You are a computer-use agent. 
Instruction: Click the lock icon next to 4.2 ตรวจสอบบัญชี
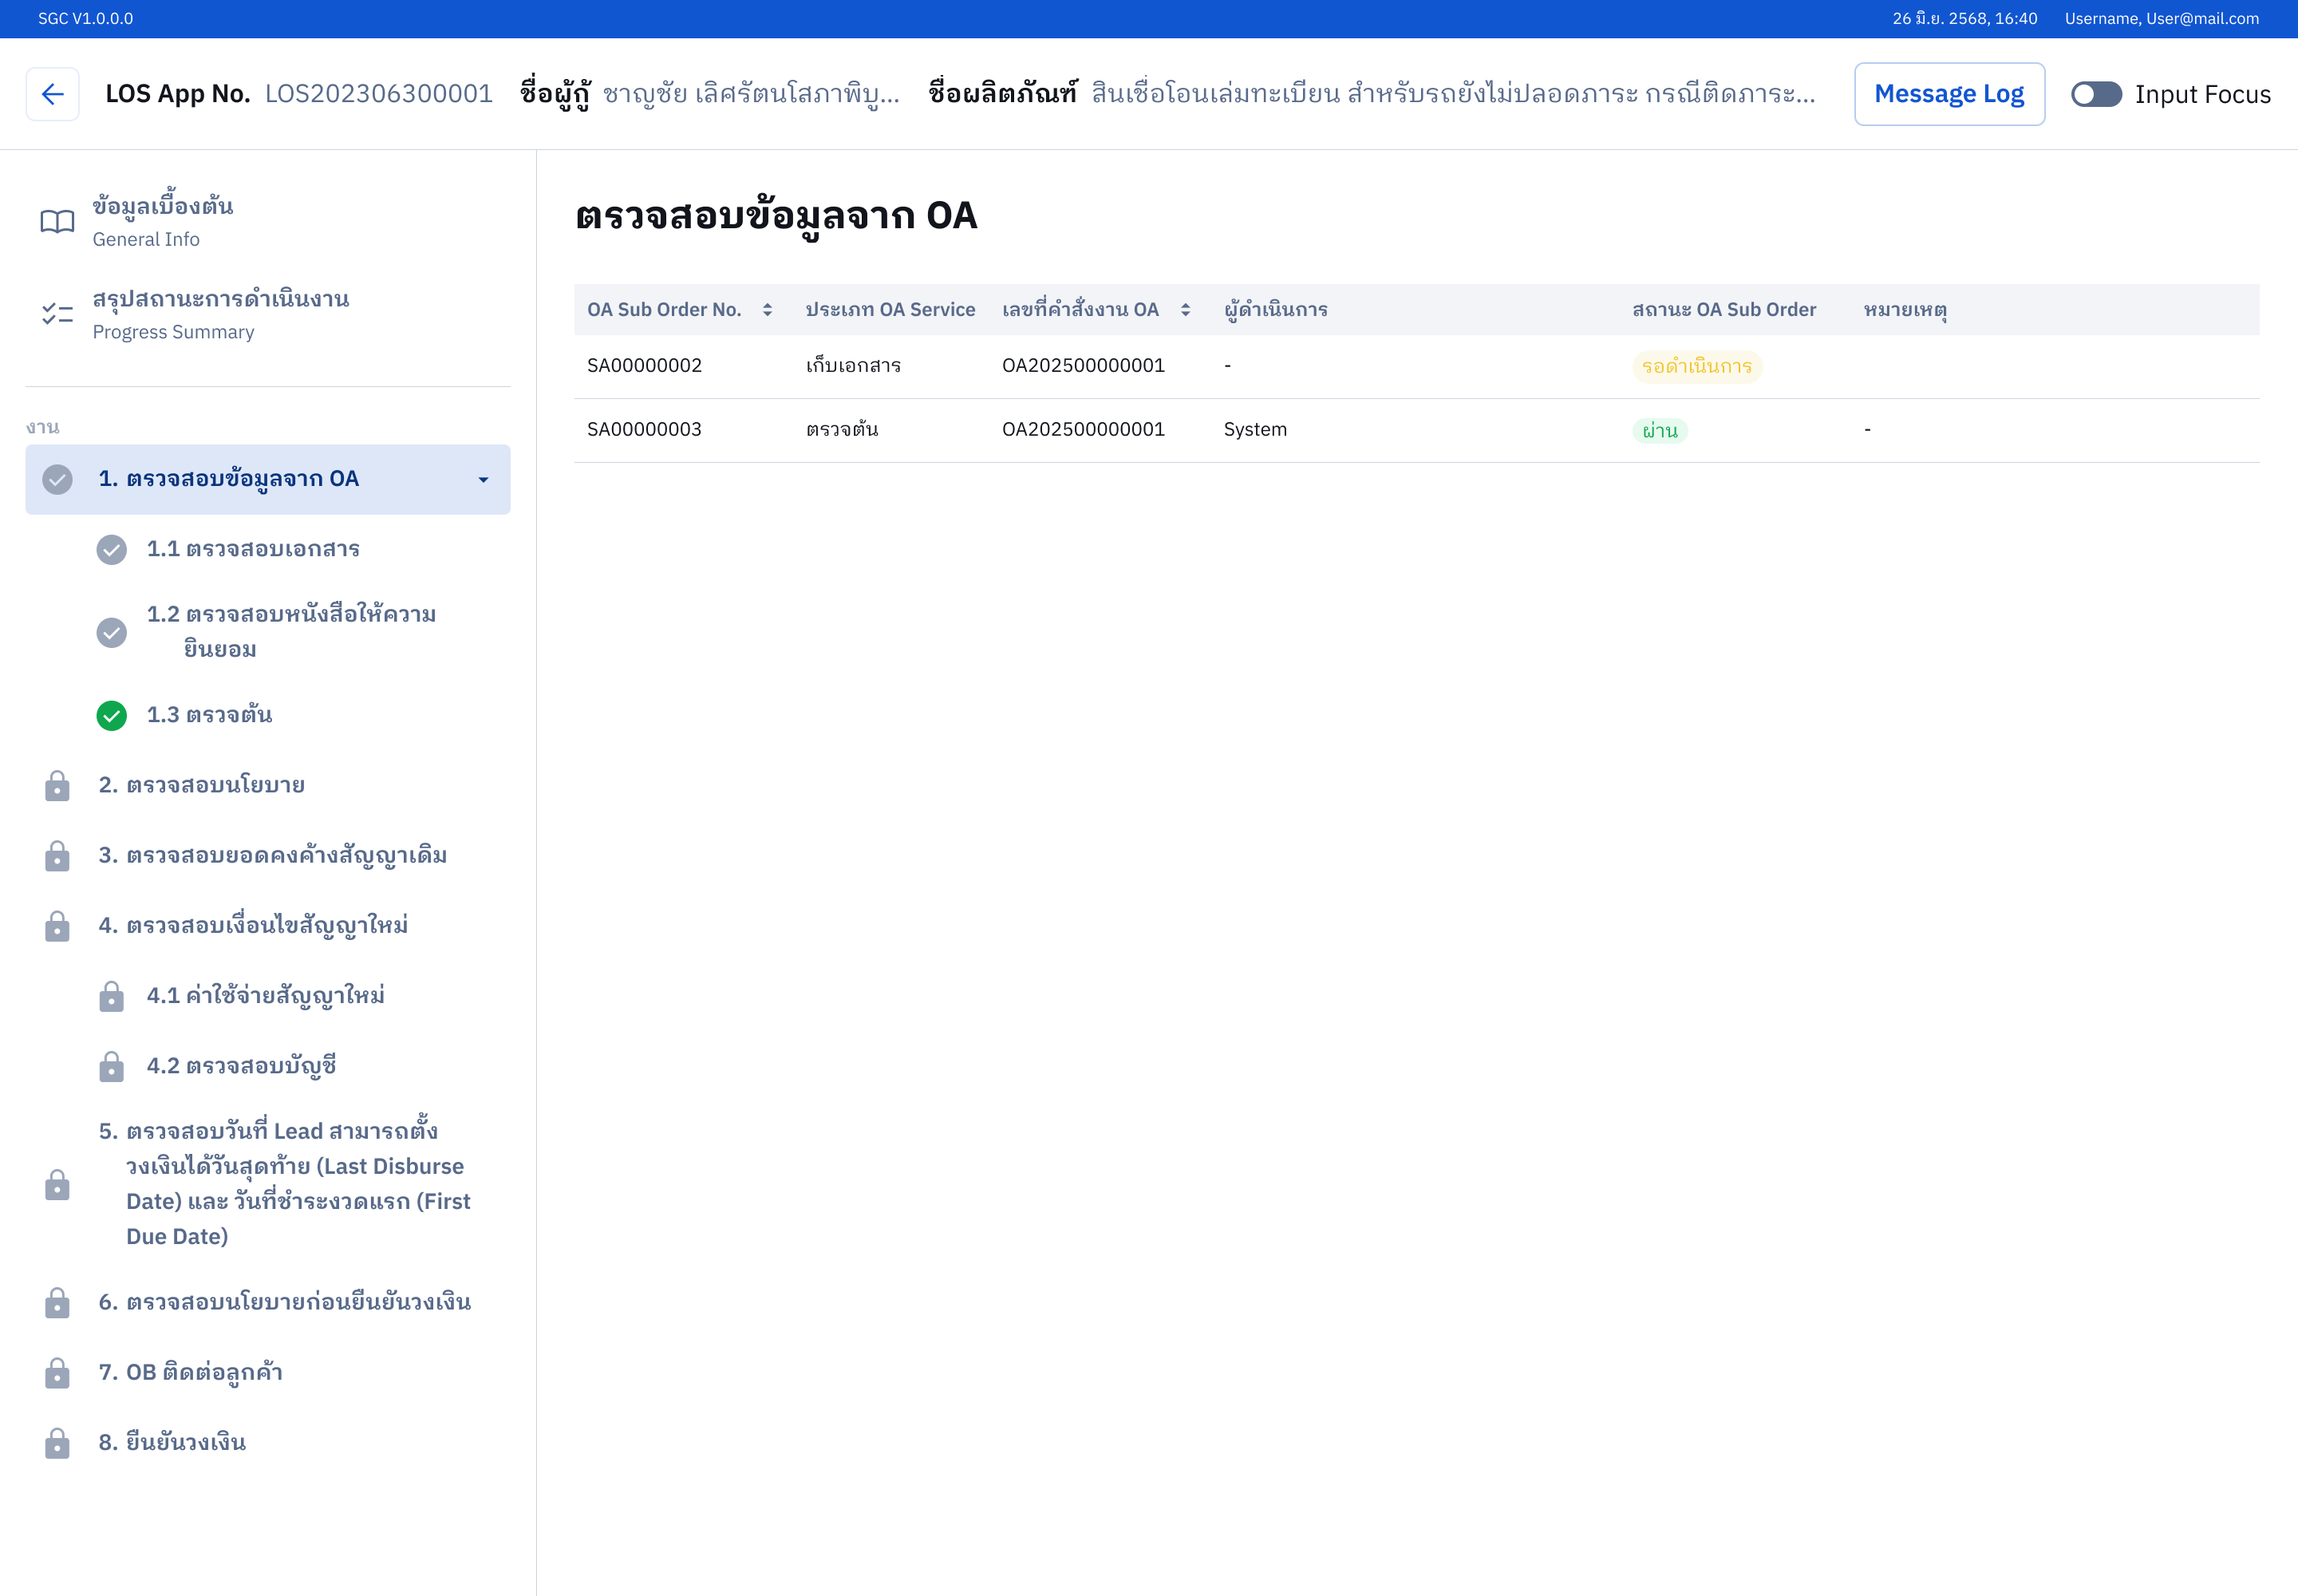[x=111, y=1067]
